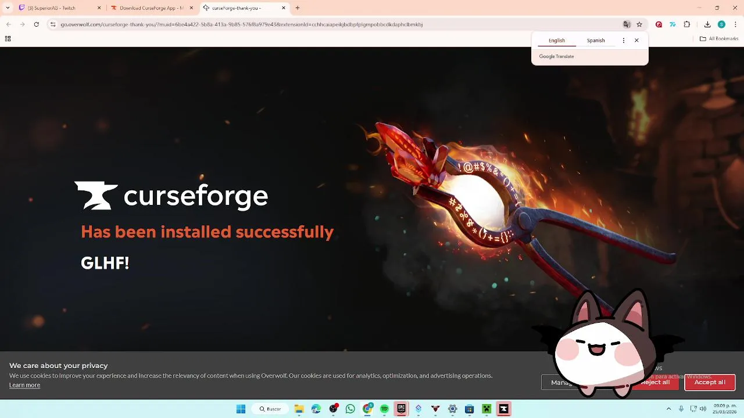Viewport: 744px width, 418px height.
Task: View site information icon in address bar
Action: point(53,24)
